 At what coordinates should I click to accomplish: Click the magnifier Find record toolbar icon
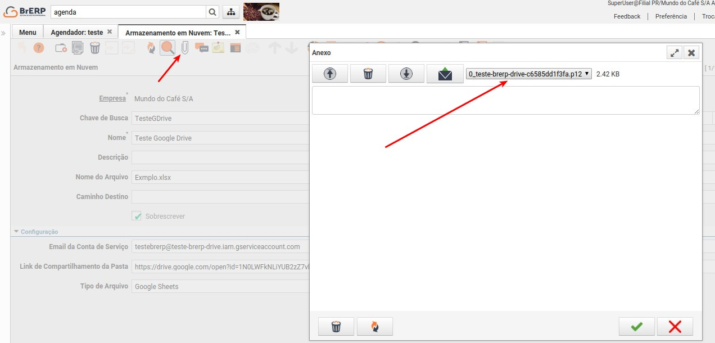point(168,48)
